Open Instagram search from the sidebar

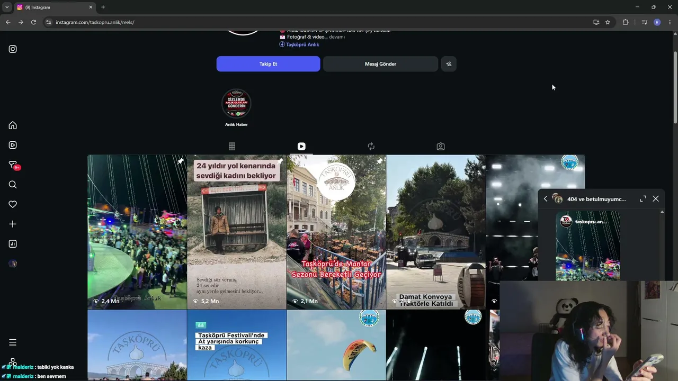[x=13, y=185]
